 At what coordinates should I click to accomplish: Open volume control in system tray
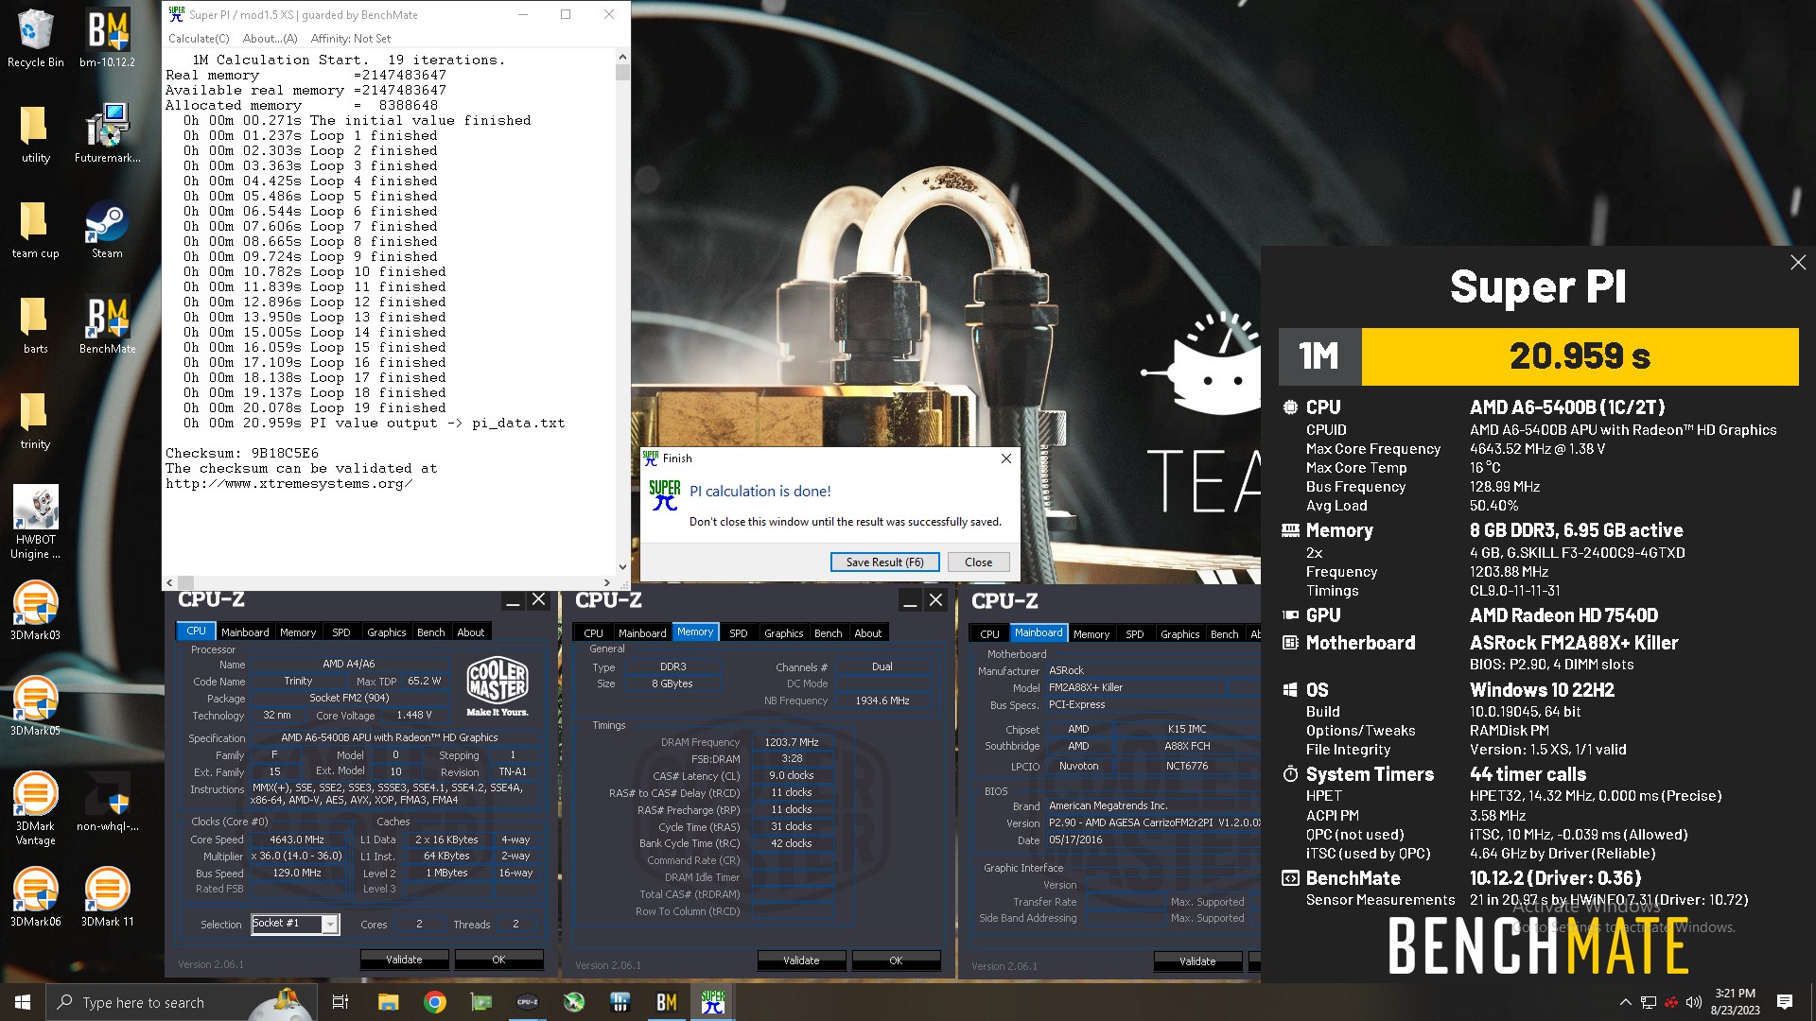coord(1694,1002)
